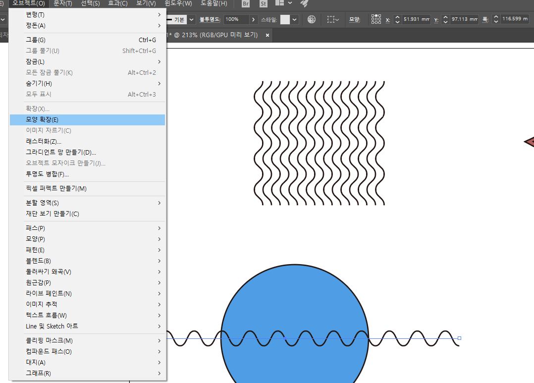
Task: Open Adobe Stock via St icon
Action: 263,4
